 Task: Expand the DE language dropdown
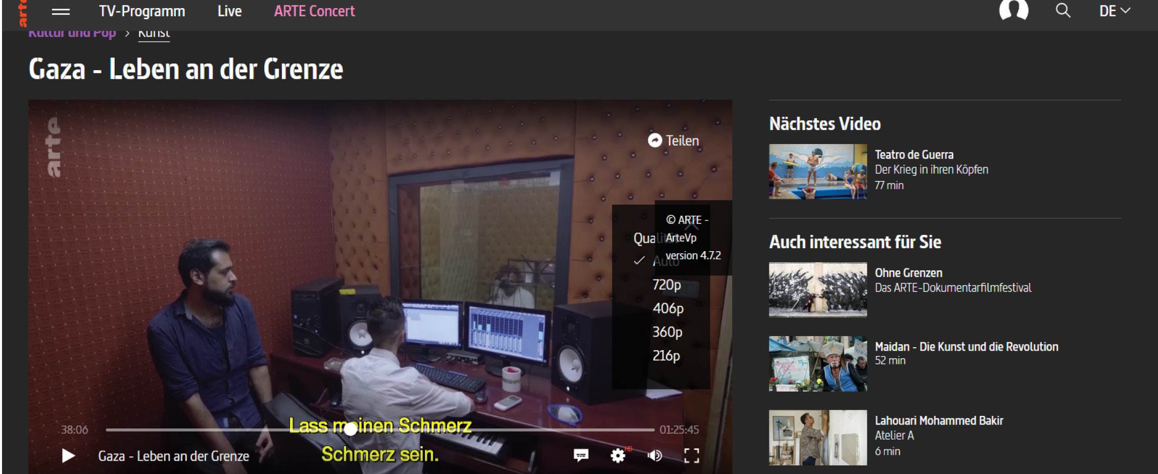click(x=1114, y=11)
